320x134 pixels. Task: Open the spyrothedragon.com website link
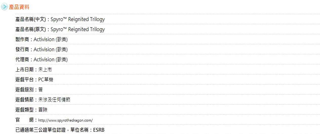pos(66,120)
